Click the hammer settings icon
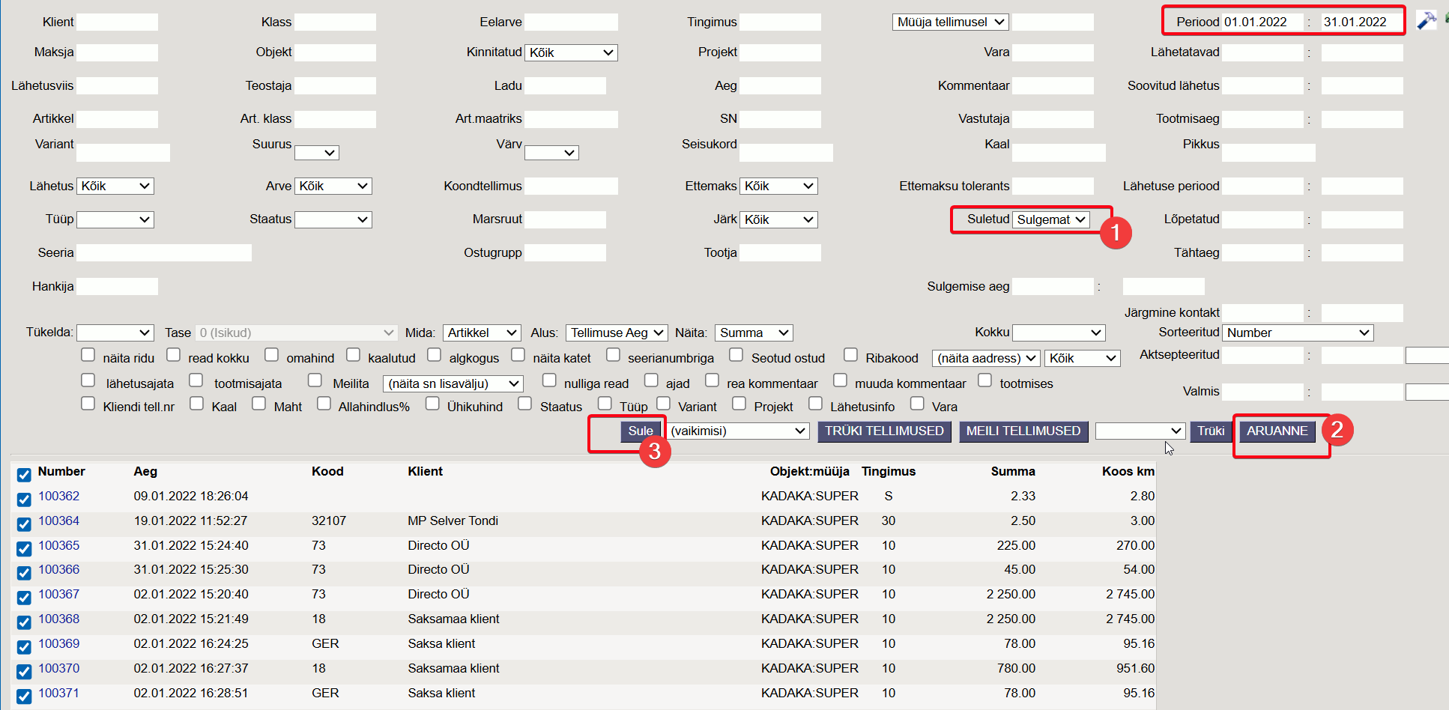Screen dimensions: 1449x710 coord(1426,20)
